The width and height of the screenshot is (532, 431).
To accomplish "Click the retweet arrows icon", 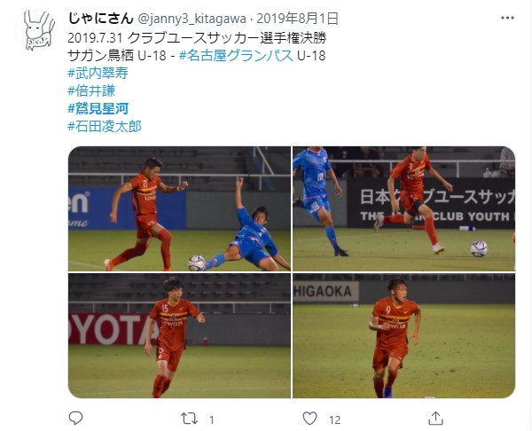I will tap(189, 419).
